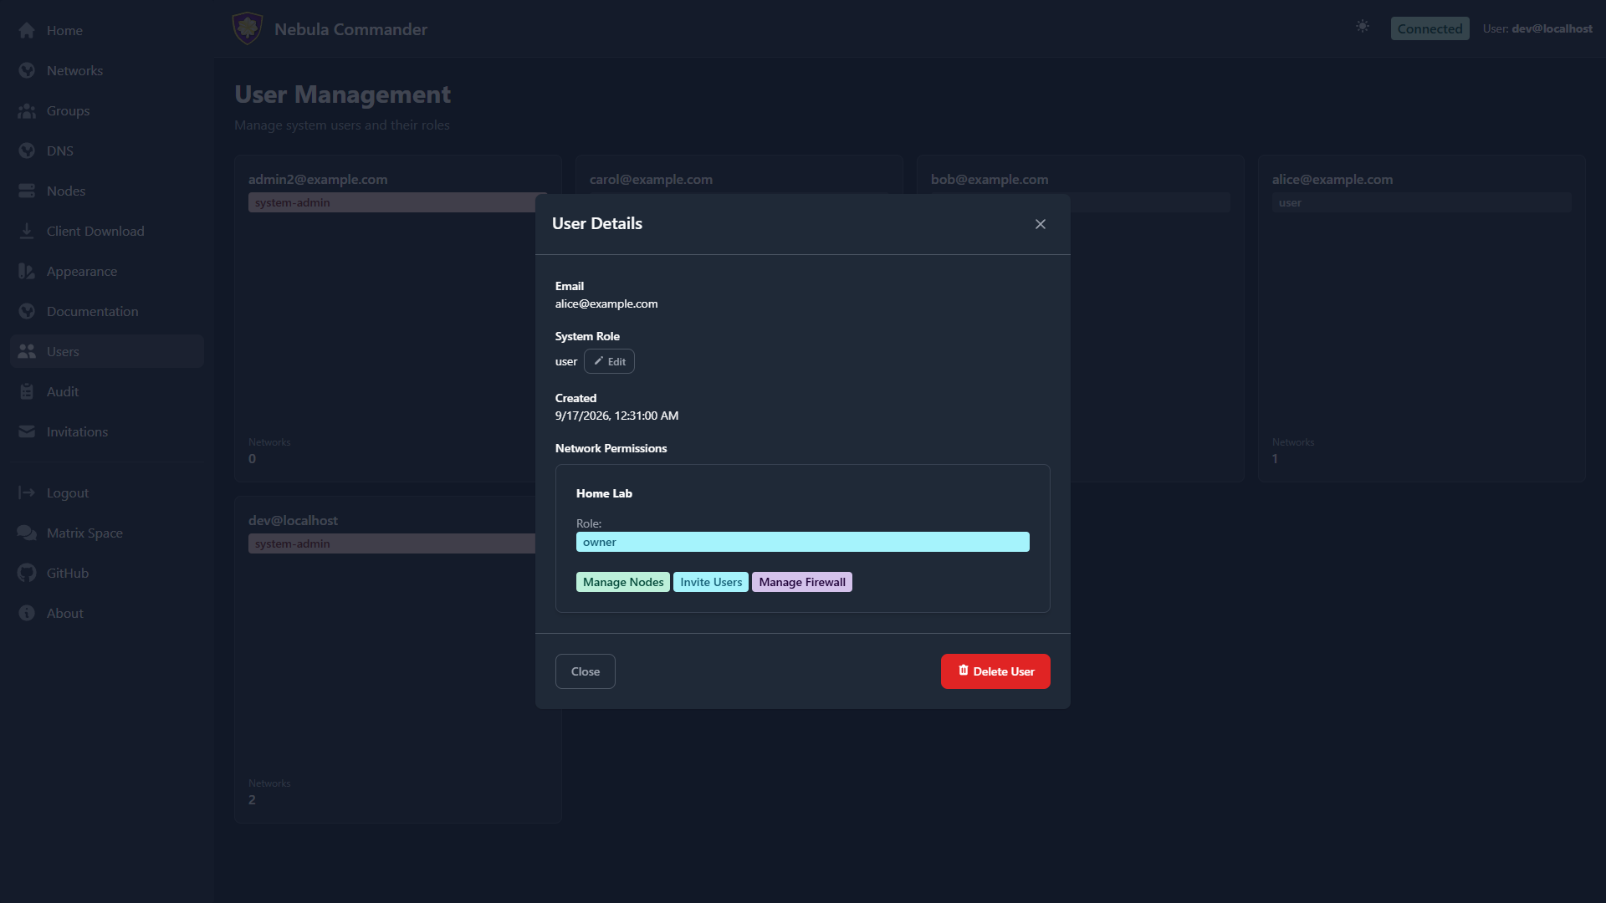Image resolution: width=1606 pixels, height=903 pixels.
Task: Click the DNS globe icon
Action: click(x=27, y=150)
